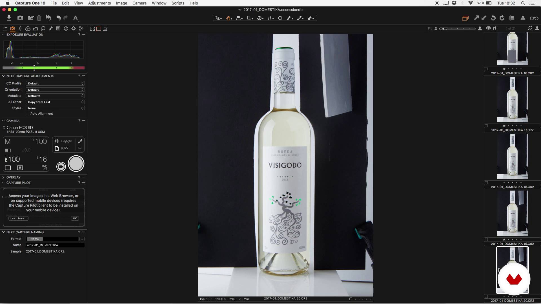
Task: Open the Exposure tool tab
Action: pos(36,28)
